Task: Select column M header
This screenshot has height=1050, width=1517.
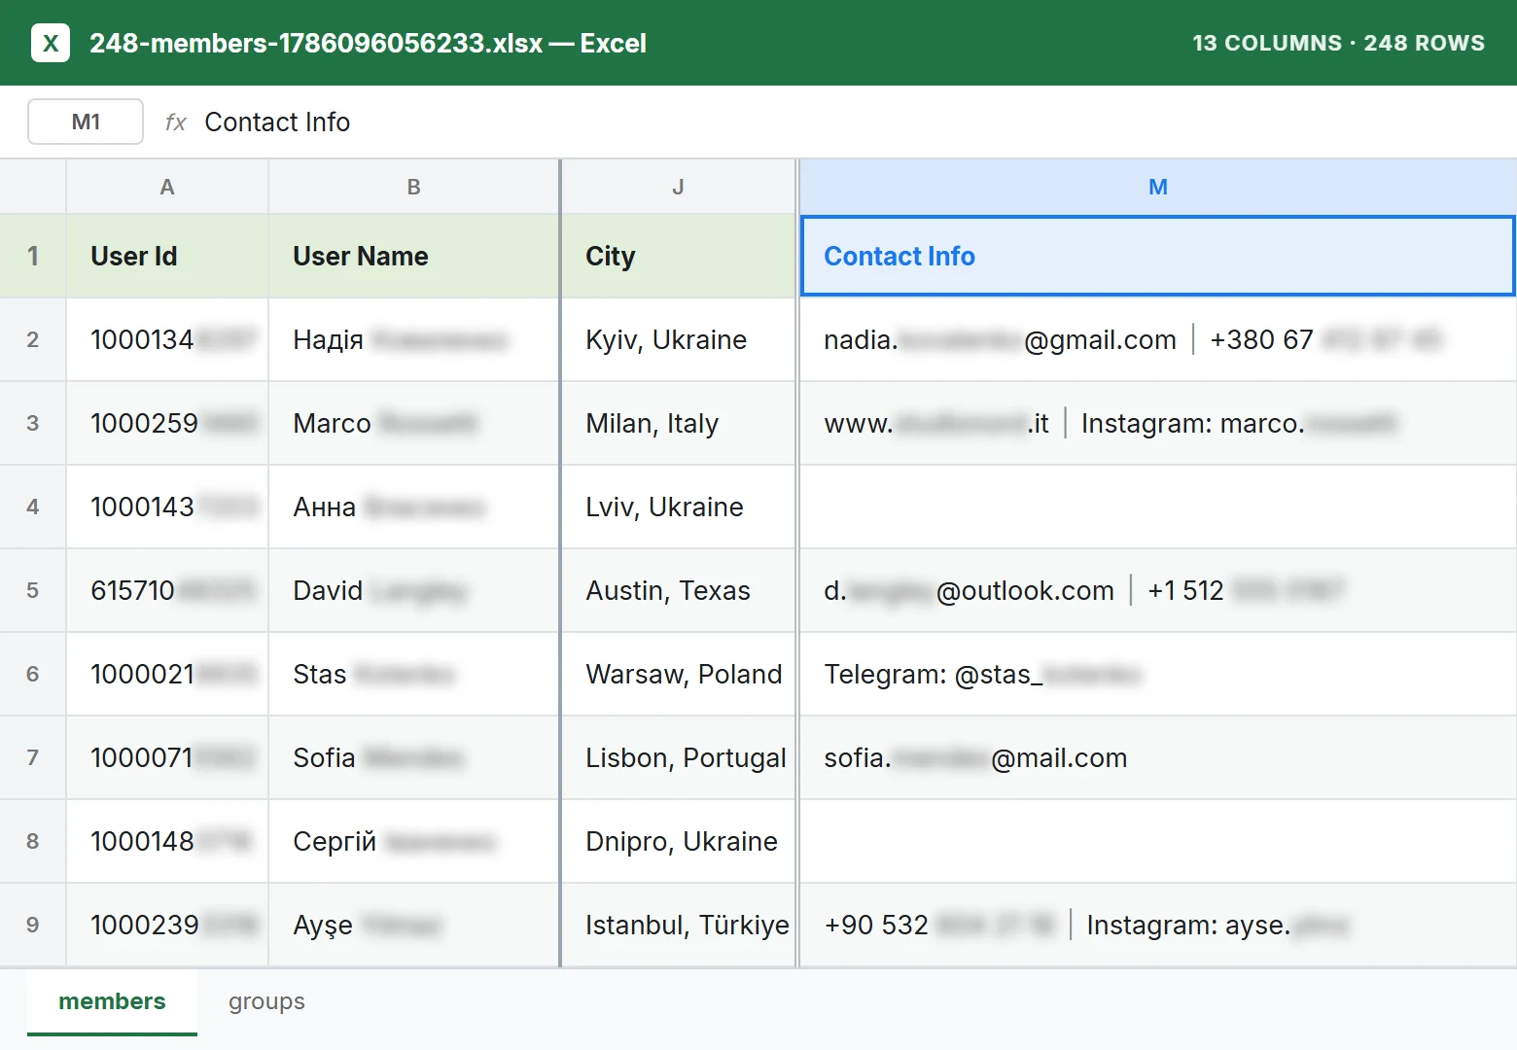Action: pos(1157,187)
